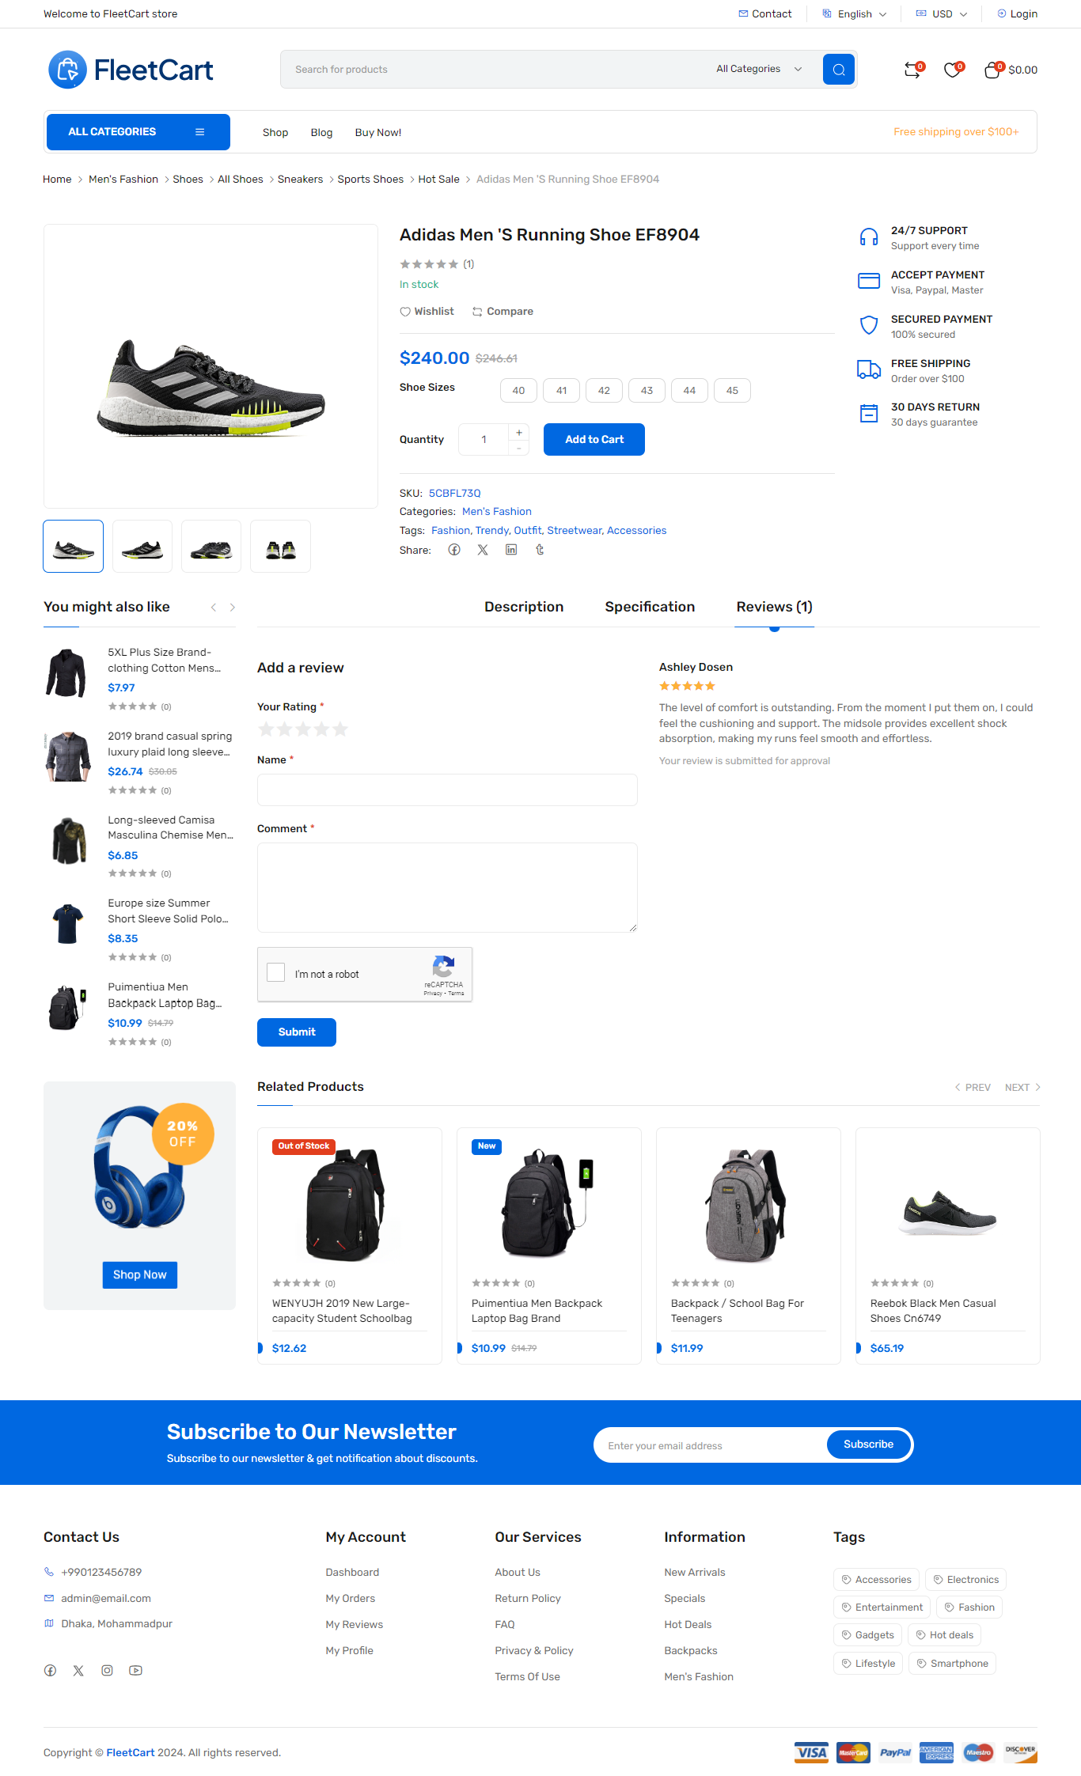Open the USD currency dropdown
Screen dimensions: 1081x1776
[x=942, y=14]
